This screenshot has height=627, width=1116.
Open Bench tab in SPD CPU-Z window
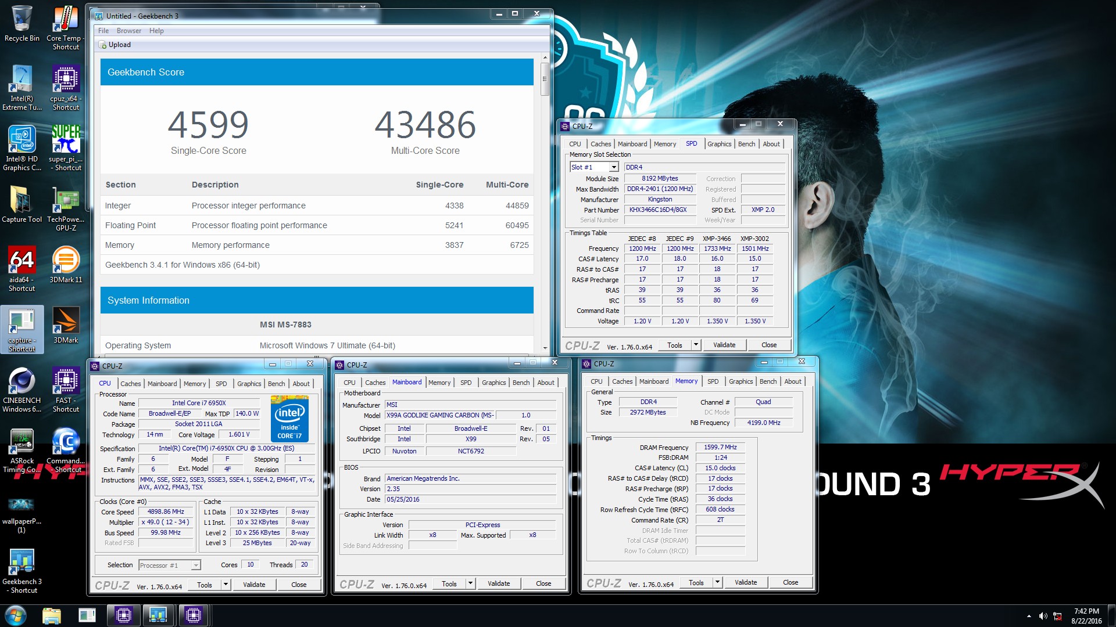point(746,144)
